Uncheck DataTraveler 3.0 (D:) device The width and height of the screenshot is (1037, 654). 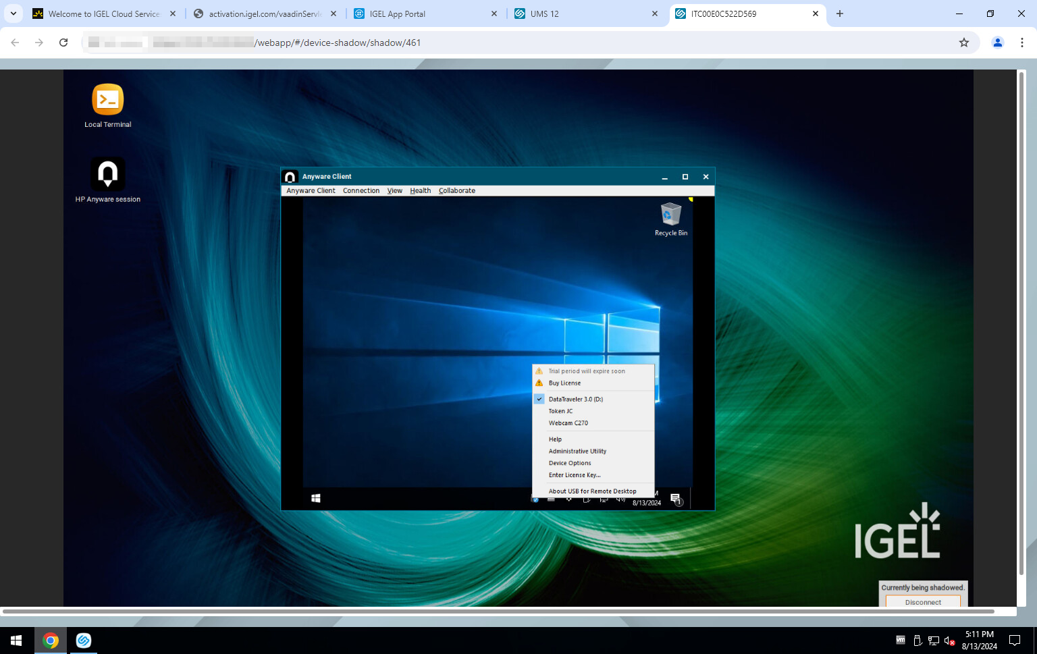point(575,399)
